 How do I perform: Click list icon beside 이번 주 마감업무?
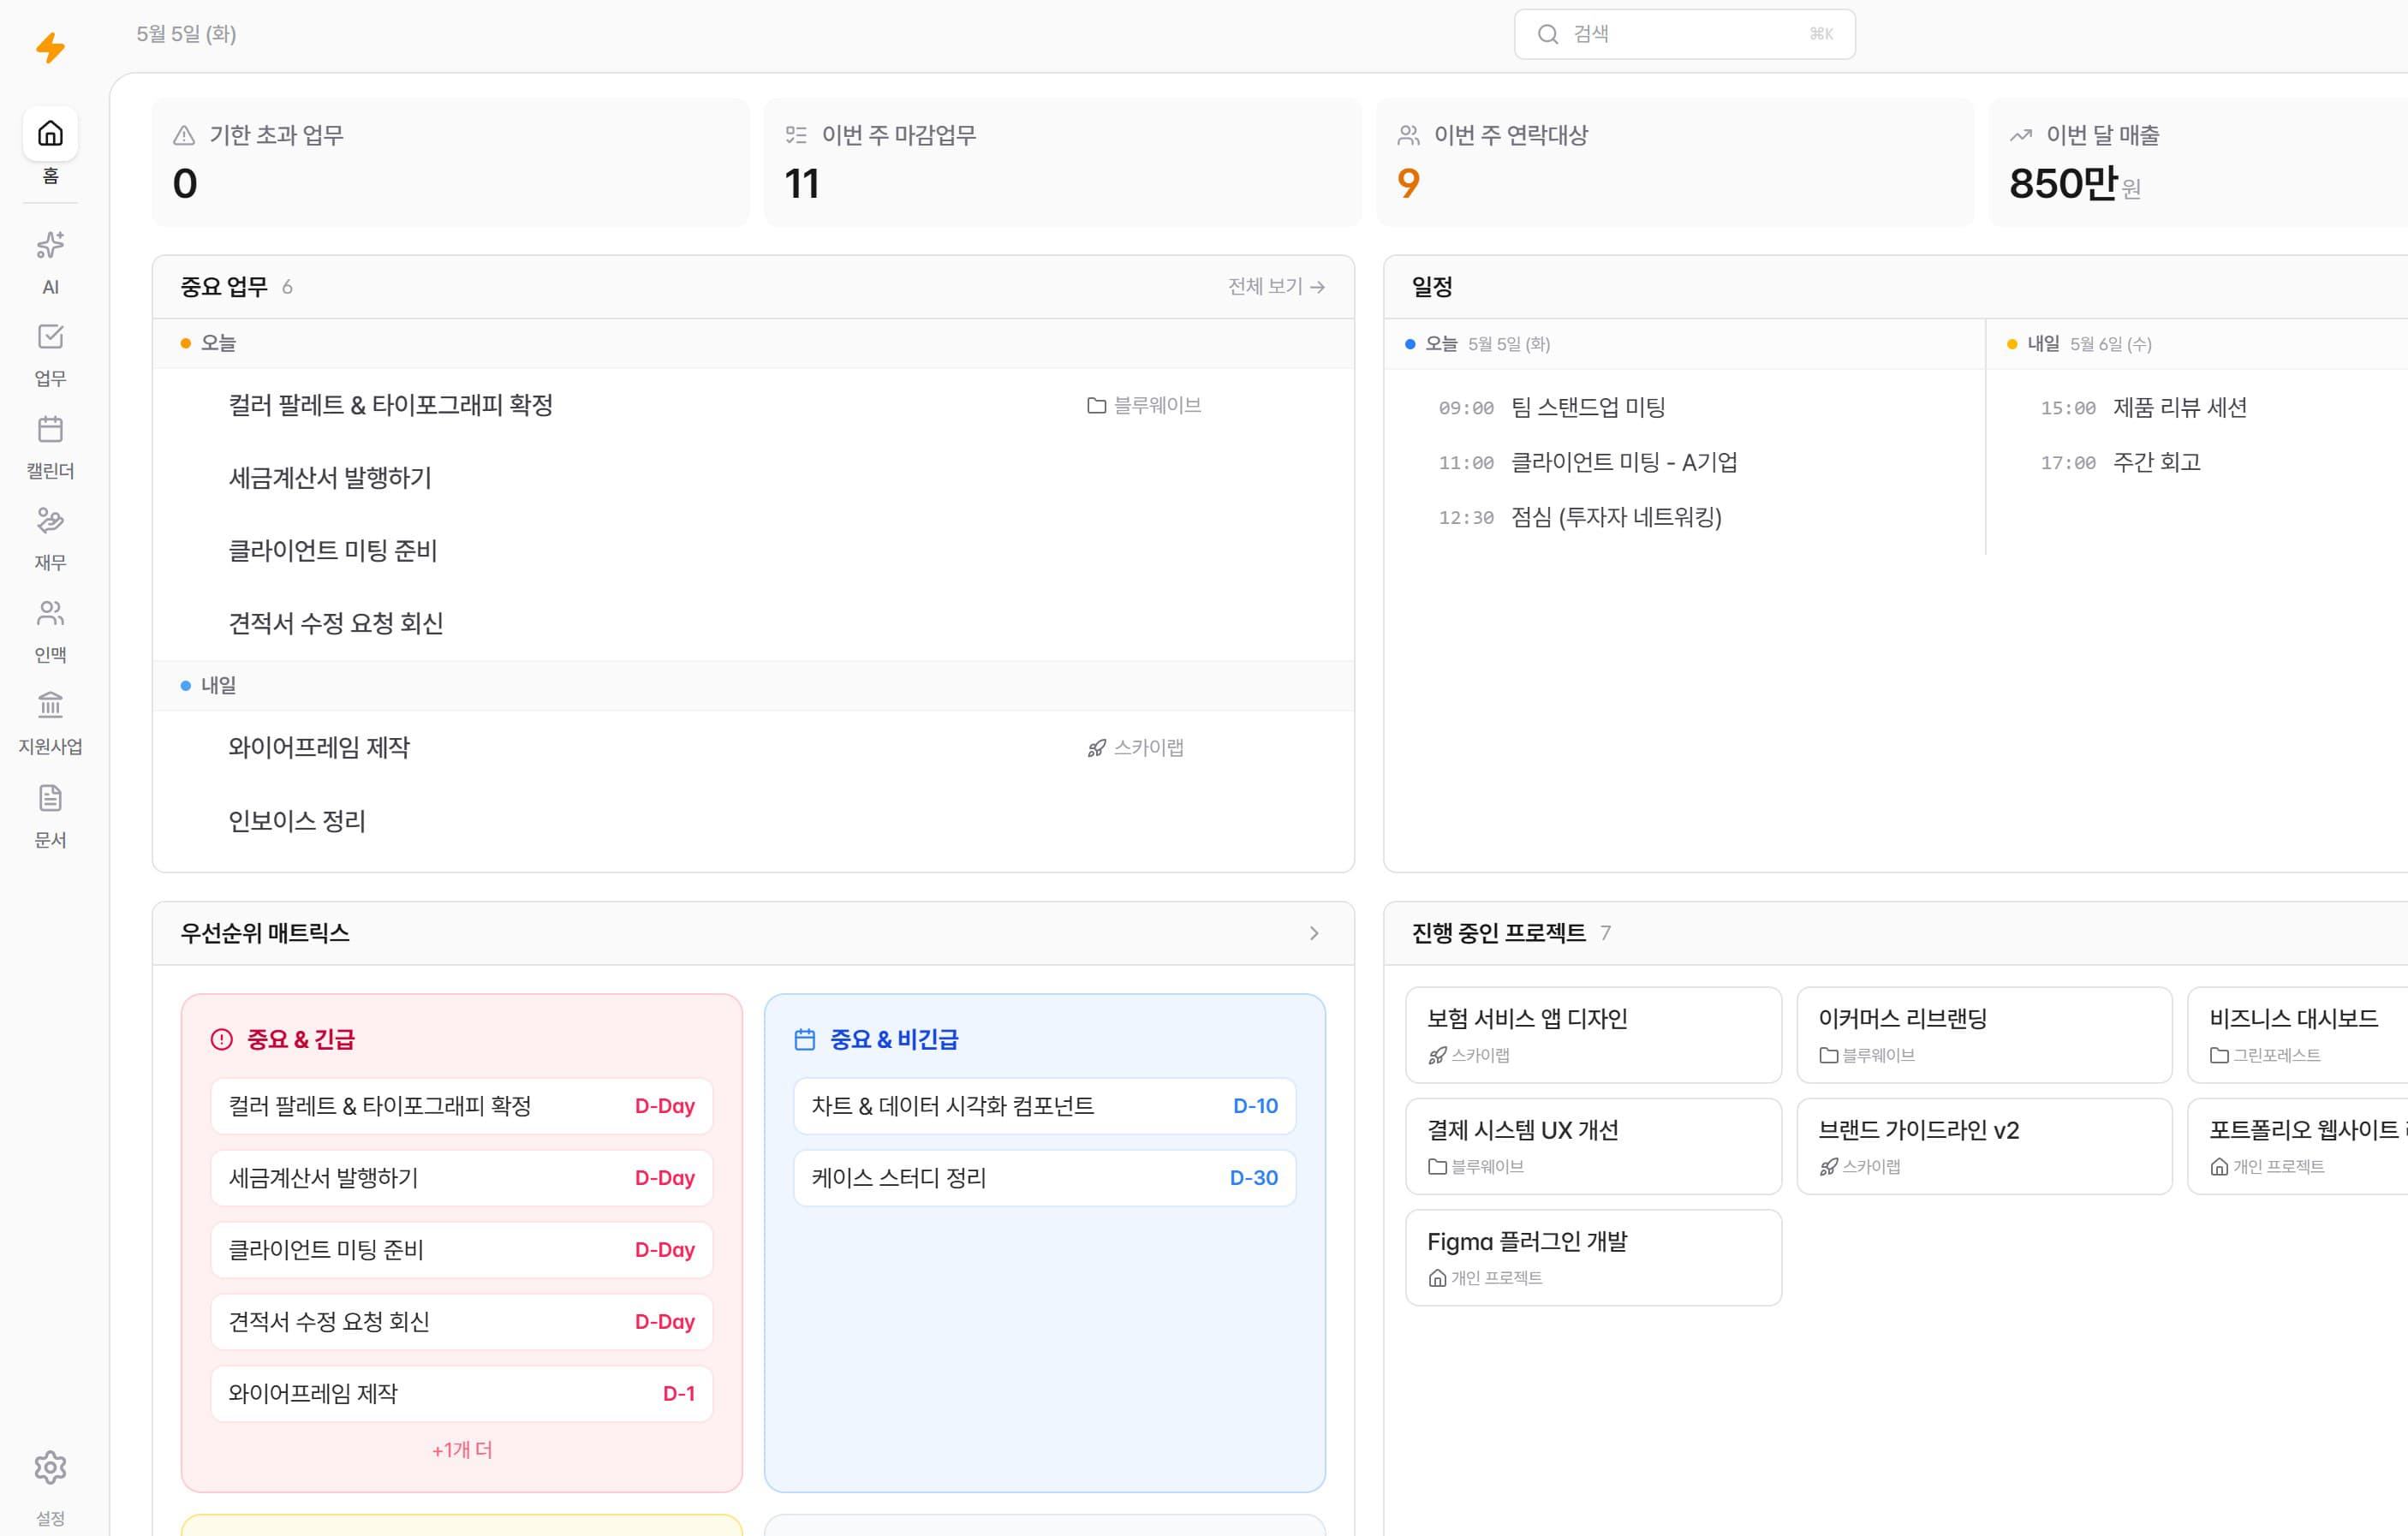[x=796, y=135]
